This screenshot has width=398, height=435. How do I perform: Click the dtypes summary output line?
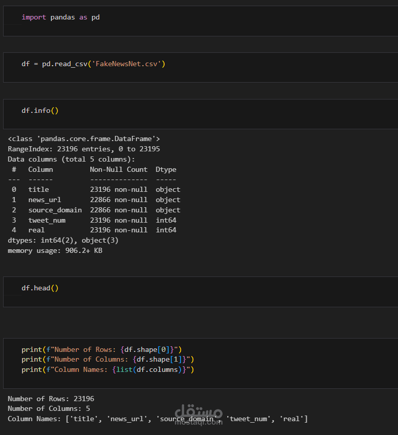[x=64, y=240]
